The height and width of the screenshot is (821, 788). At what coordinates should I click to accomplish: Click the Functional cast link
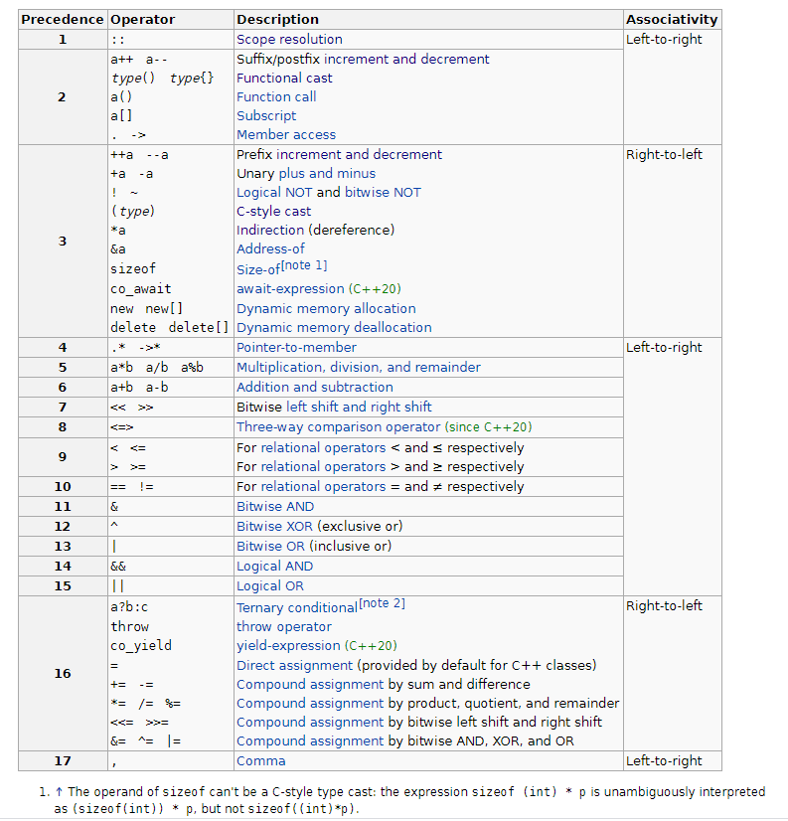(x=284, y=79)
